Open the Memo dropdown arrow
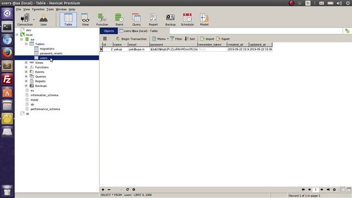The width and height of the screenshot is (352, 198). [168, 39]
